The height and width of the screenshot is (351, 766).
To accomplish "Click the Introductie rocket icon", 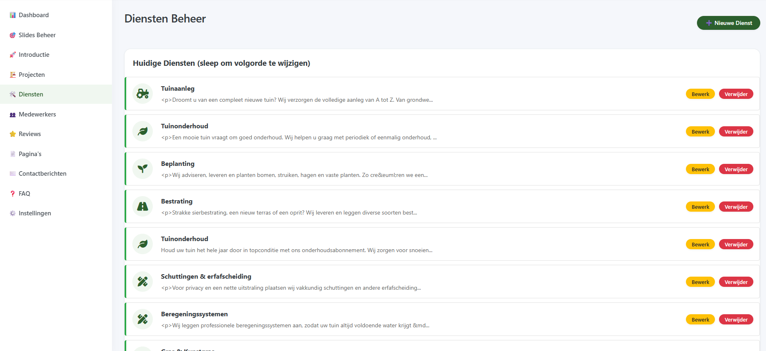I will pyautogui.click(x=13, y=55).
